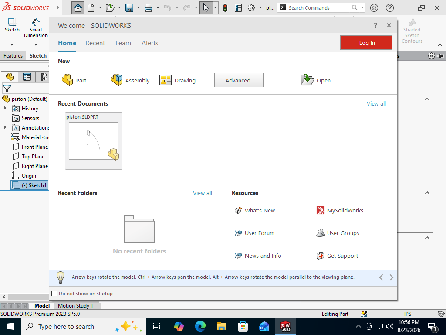The image size is (446, 335).
Task: Open the Options gear icon in toolbar
Action: click(251, 8)
